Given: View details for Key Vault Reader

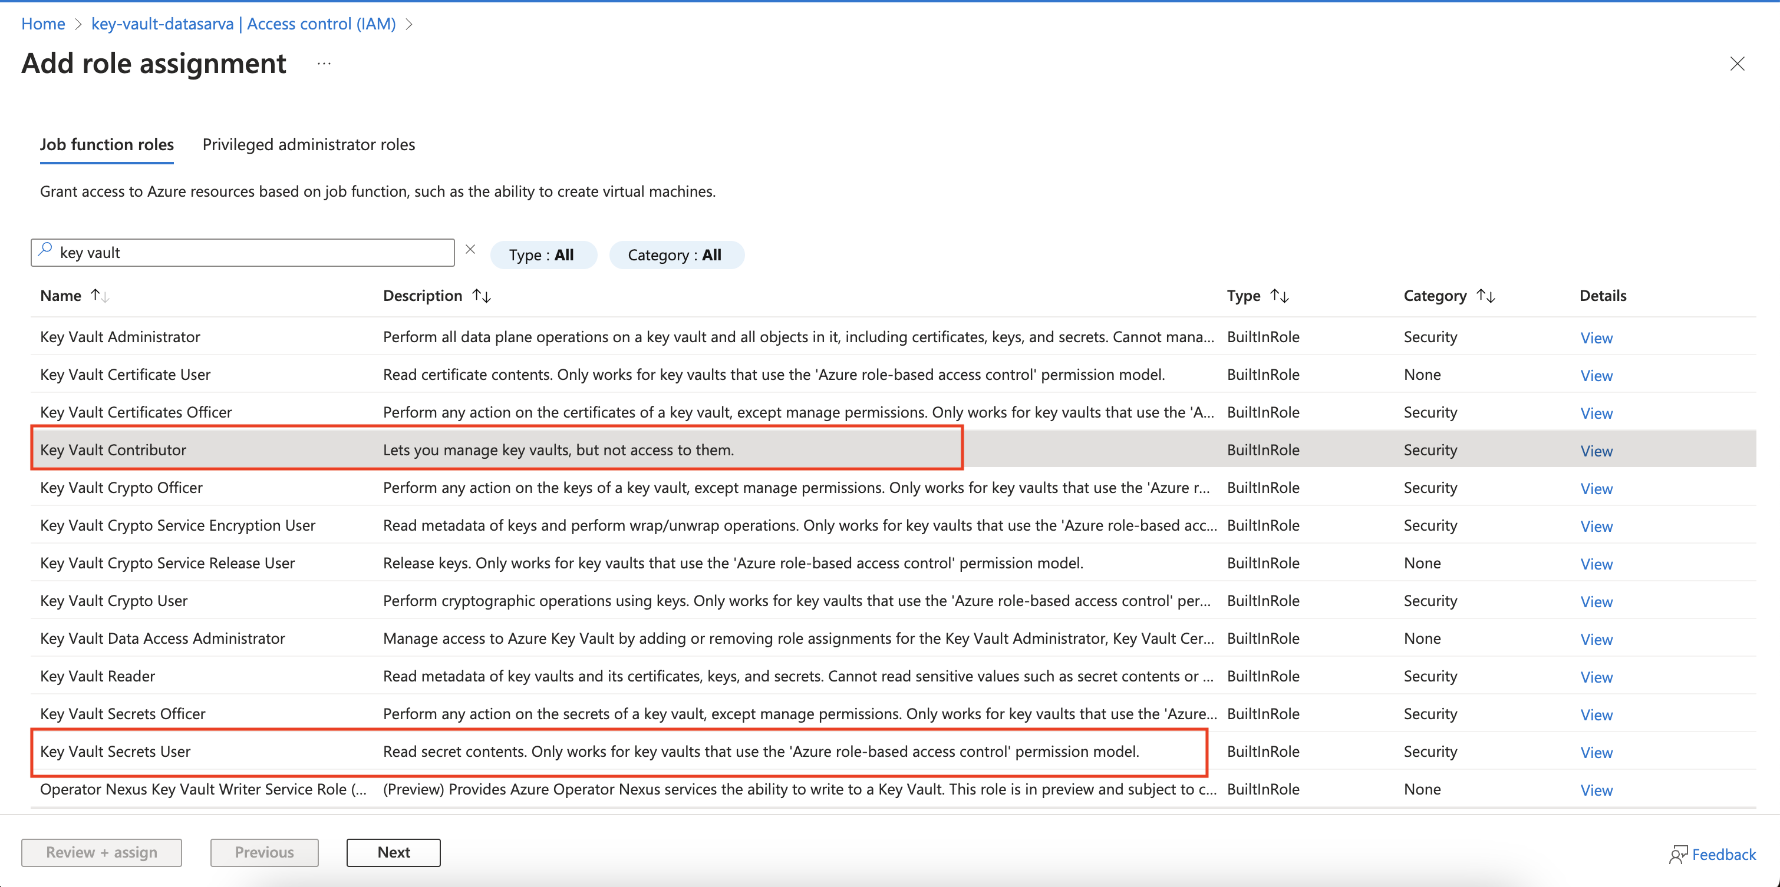Looking at the screenshot, I should click(1596, 677).
